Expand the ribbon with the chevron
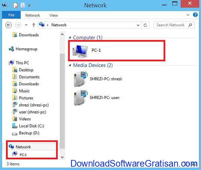 [188, 15]
